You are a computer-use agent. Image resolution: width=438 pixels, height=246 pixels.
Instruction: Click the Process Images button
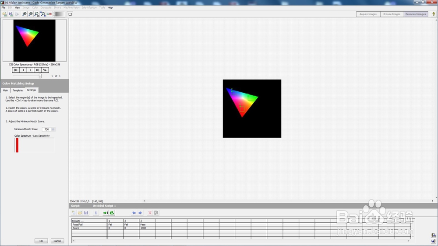[x=416, y=14]
